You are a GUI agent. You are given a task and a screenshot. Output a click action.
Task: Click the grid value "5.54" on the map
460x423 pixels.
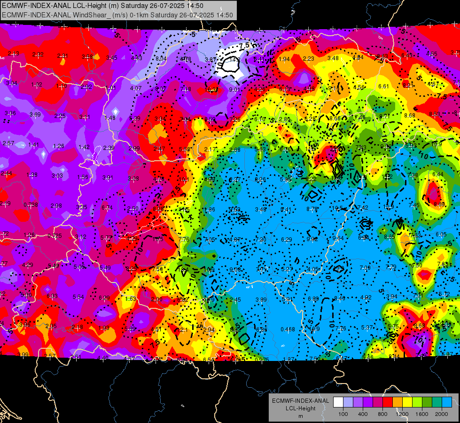[x=78, y=297]
